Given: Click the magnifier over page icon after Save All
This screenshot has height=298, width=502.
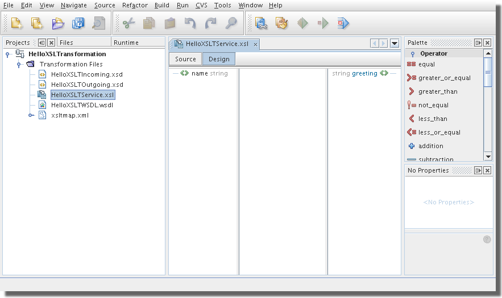Looking at the screenshot, I should 98,23.
